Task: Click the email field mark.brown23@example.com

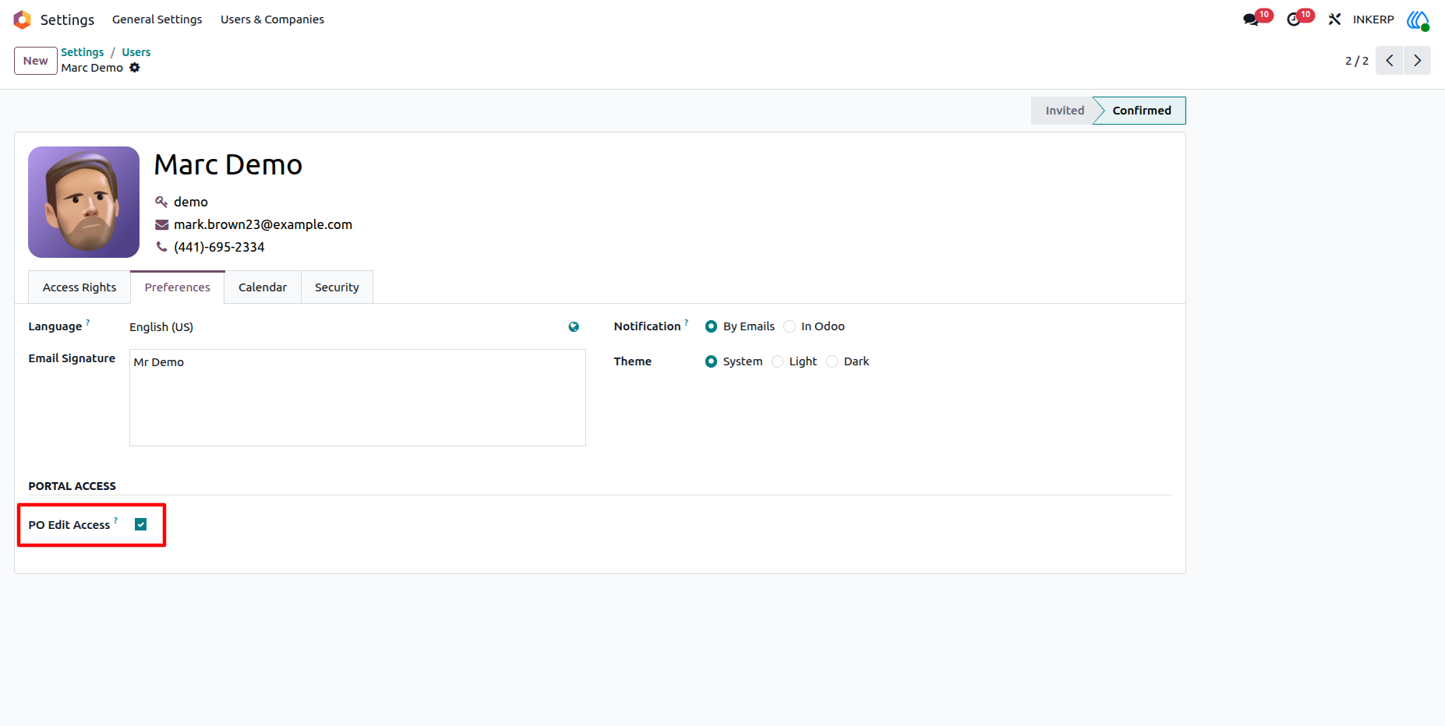Action: (263, 224)
